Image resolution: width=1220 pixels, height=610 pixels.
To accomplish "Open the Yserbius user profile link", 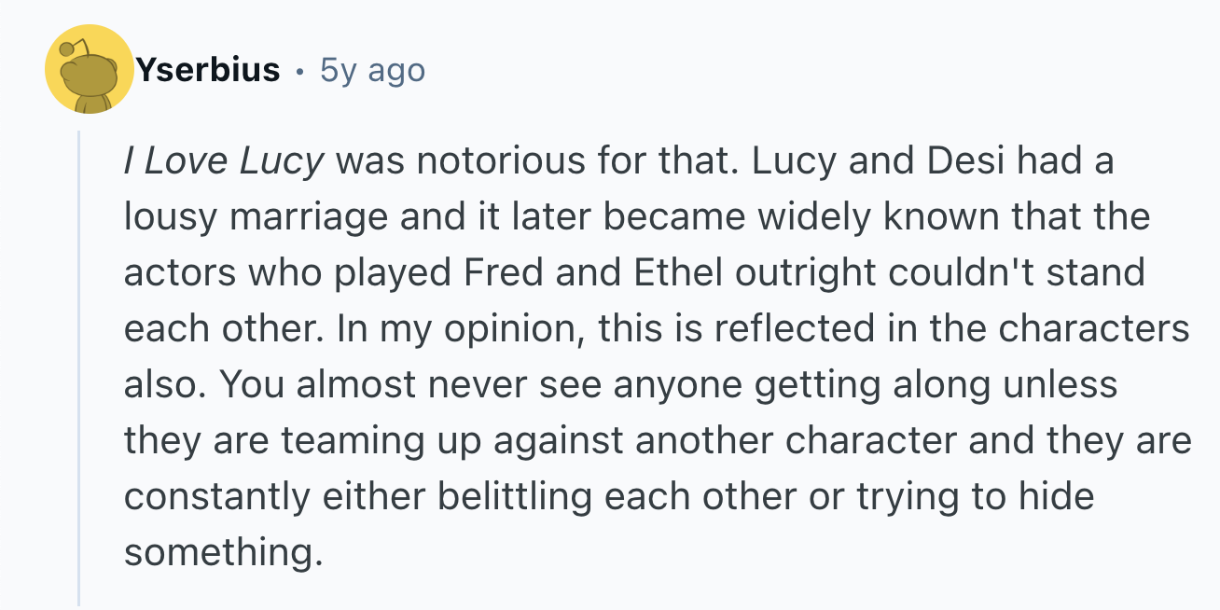I will 207,70.
